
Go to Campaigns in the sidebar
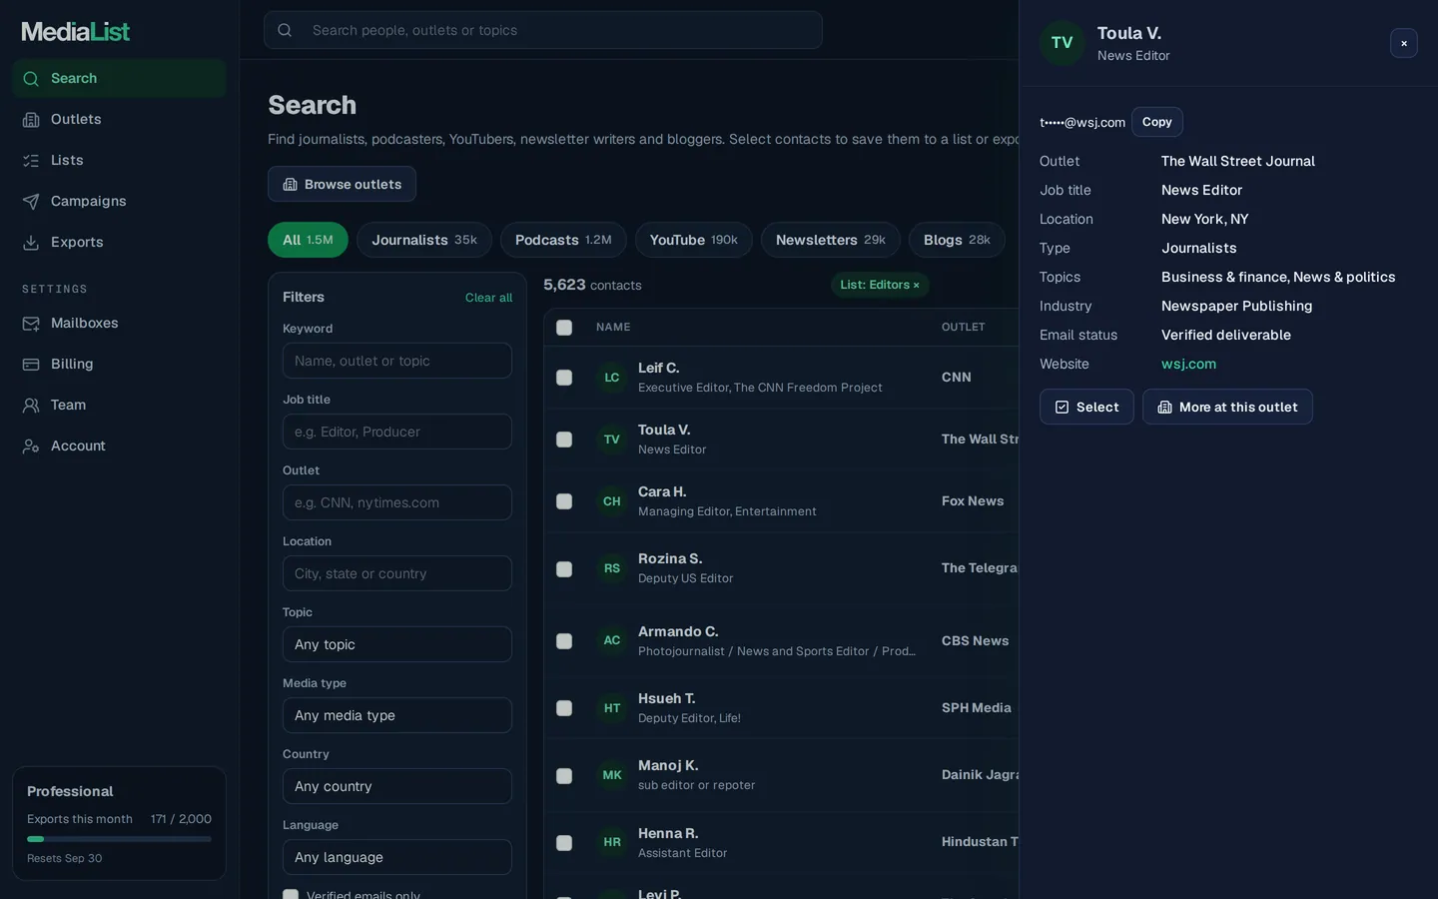point(119,201)
